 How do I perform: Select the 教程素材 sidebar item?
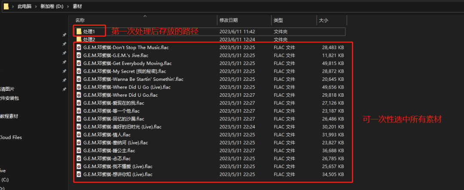click(x=9, y=116)
